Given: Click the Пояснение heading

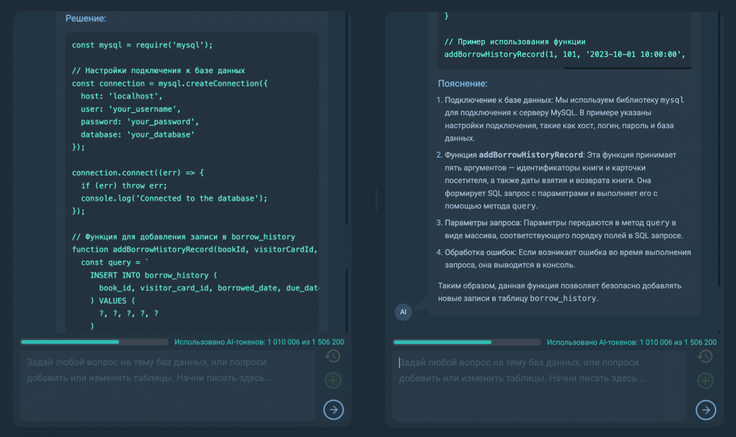Looking at the screenshot, I should pyautogui.click(x=462, y=84).
